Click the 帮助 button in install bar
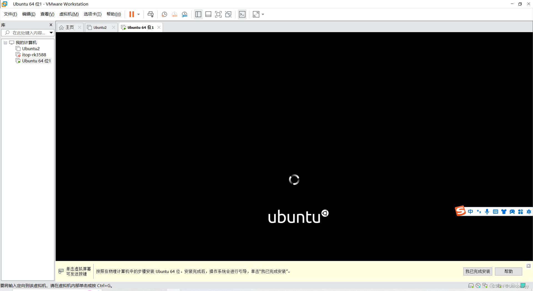This screenshot has width=533, height=291. 509,271
